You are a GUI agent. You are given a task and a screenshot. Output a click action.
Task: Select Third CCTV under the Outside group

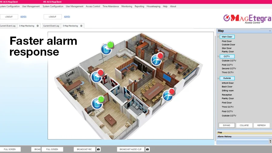point(228,107)
